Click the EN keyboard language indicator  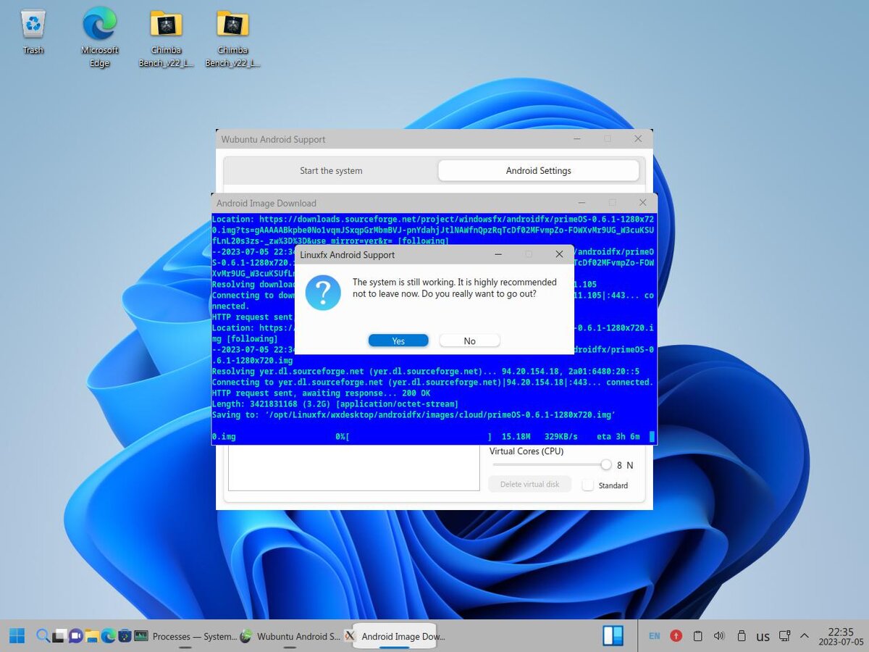pos(654,636)
